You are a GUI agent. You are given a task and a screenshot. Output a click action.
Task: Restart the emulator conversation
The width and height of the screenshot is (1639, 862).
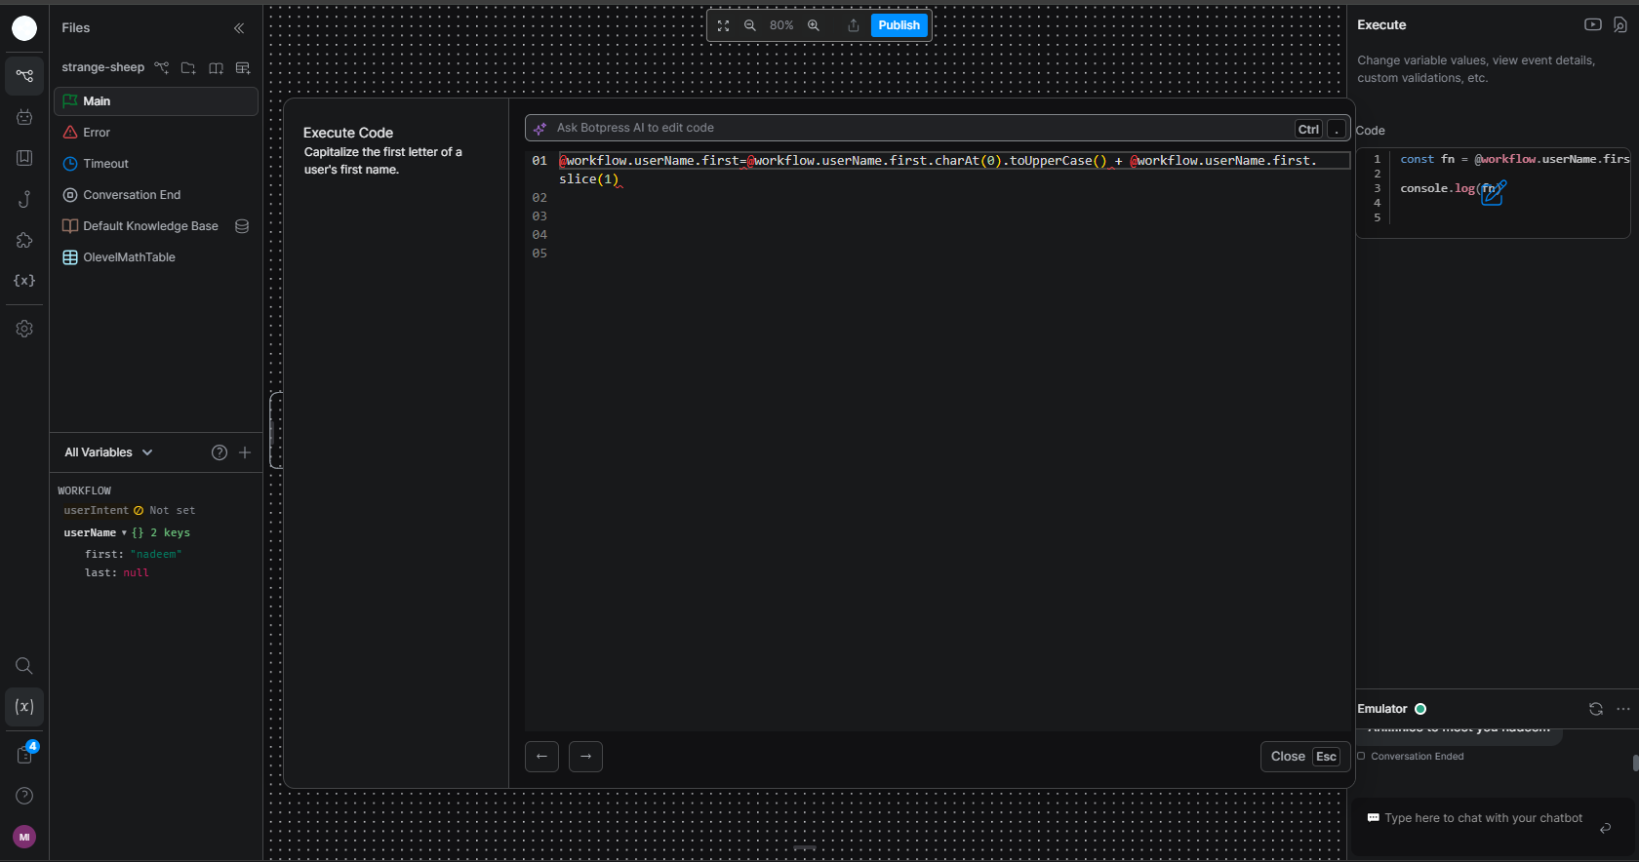(x=1596, y=709)
